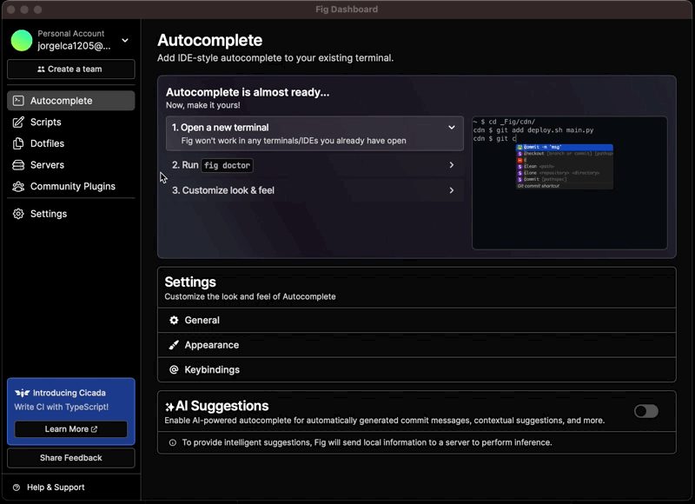
Task: Collapse the Open a new terminal step
Action: pyautogui.click(x=451, y=128)
